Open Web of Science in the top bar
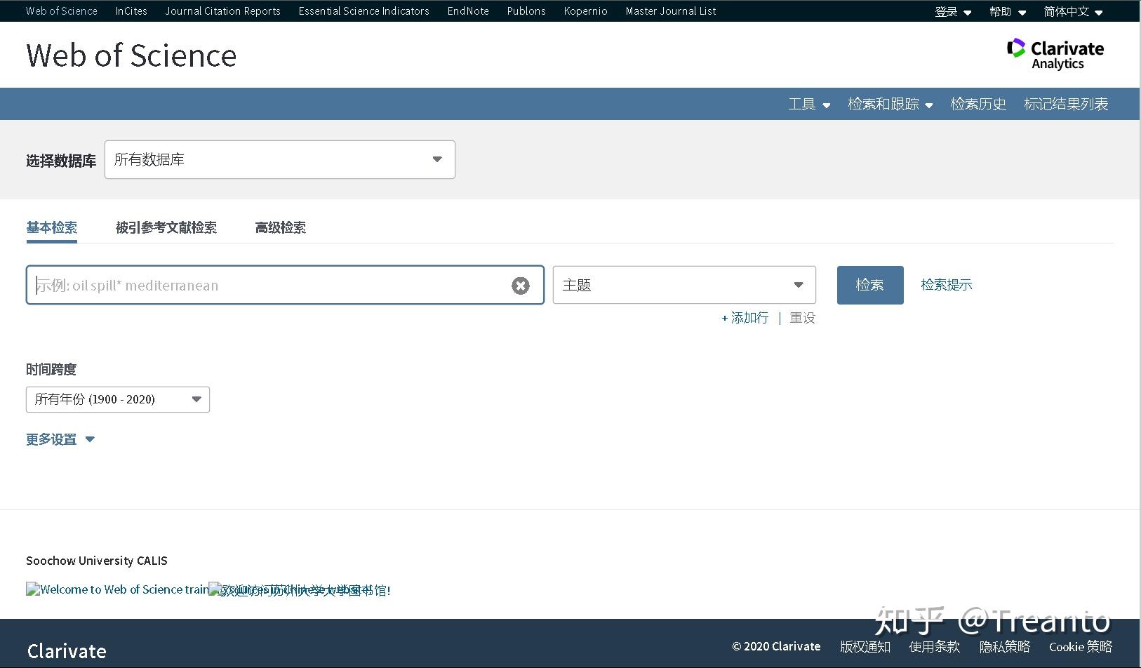Image resolution: width=1141 pixels, height=668 pixels. click(x=62, y=11)
